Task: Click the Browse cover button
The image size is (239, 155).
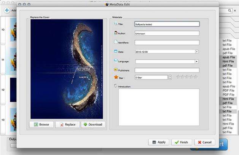Action: tap(41, 125)
